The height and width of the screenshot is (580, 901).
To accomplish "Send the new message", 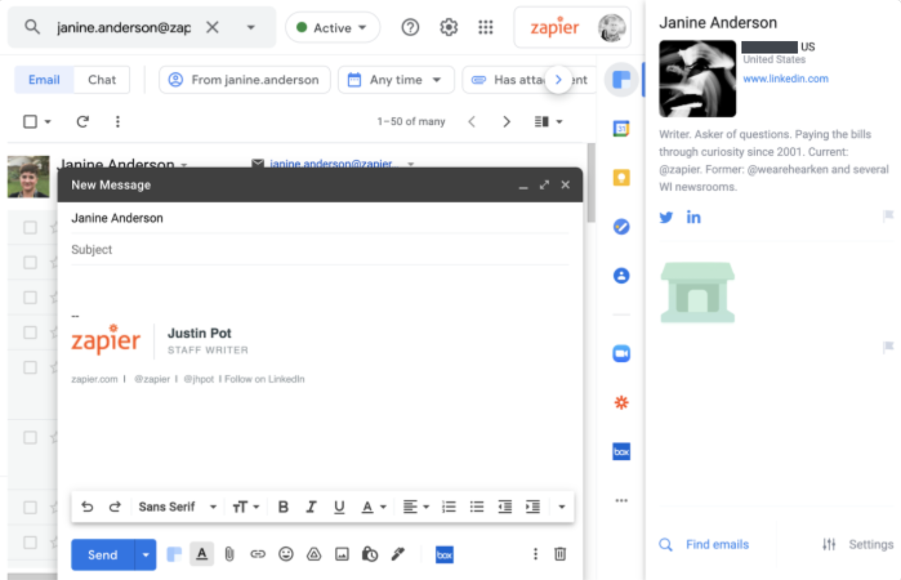I will click(103, 555).
